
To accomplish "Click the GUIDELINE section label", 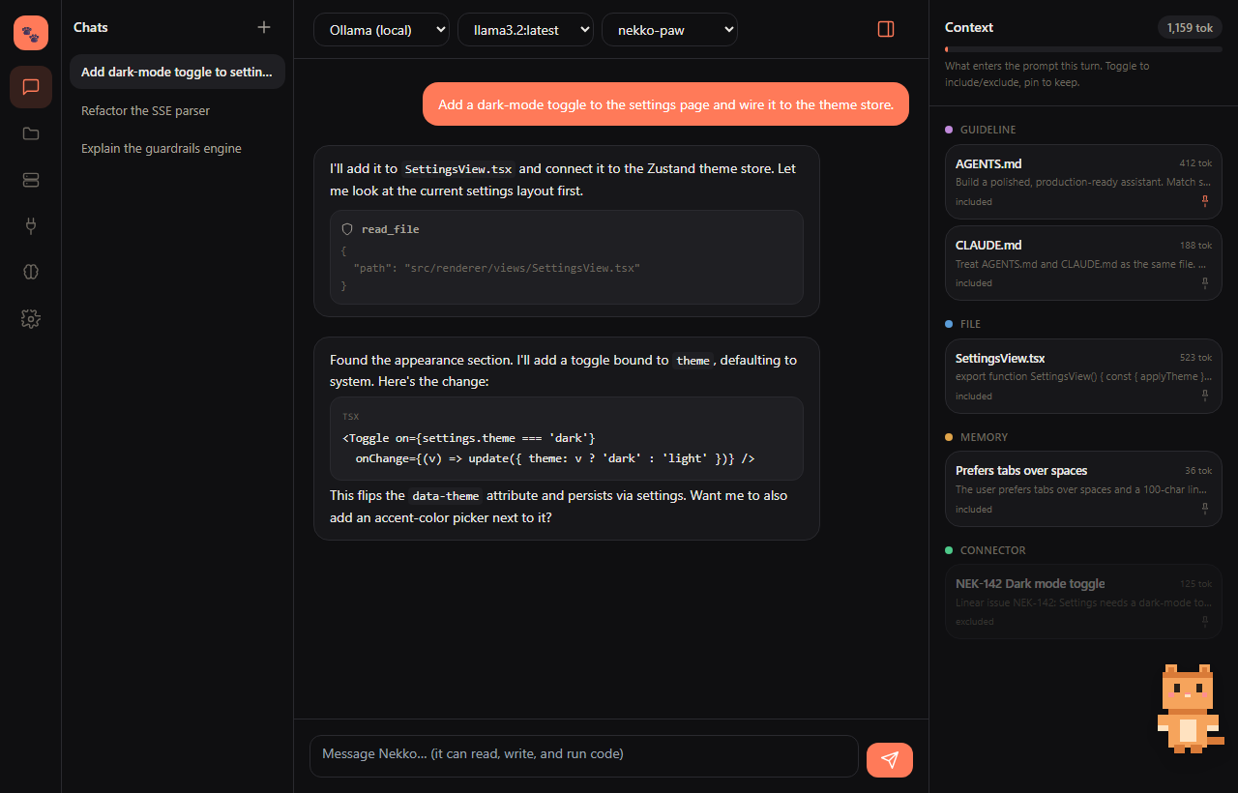I will [987, 130].
